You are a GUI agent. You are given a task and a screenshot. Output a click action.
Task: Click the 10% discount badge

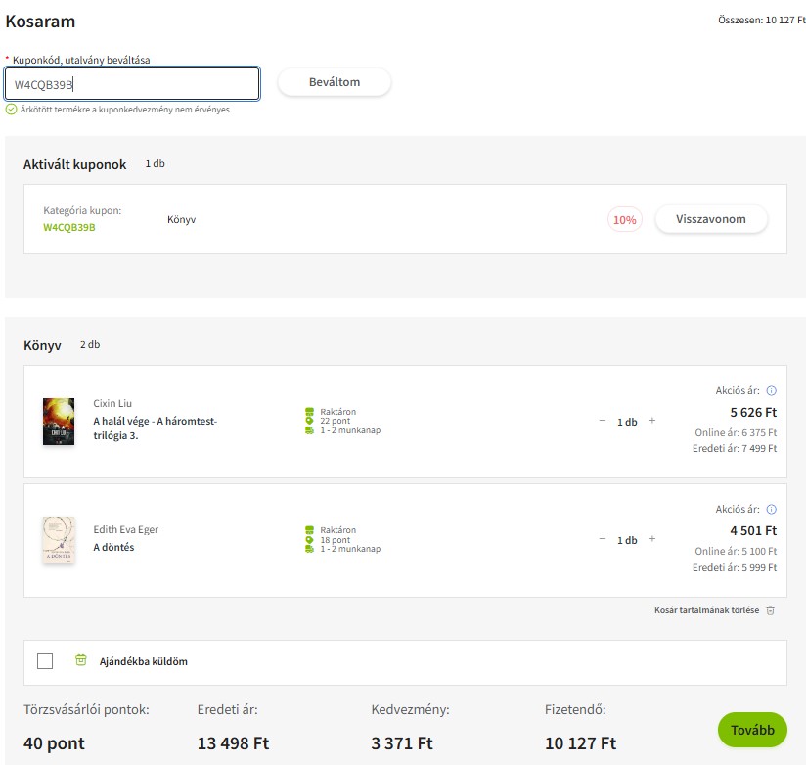tap(624, 220)
